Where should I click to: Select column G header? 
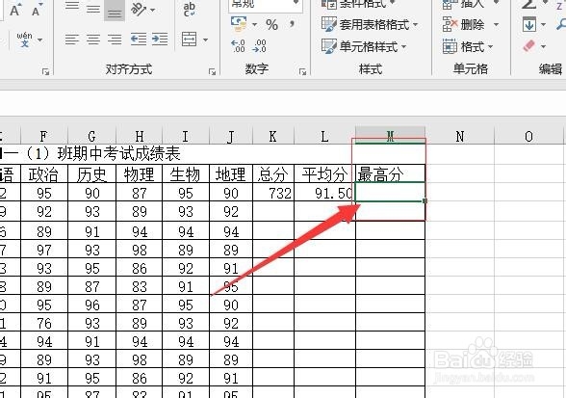point(91,136)
